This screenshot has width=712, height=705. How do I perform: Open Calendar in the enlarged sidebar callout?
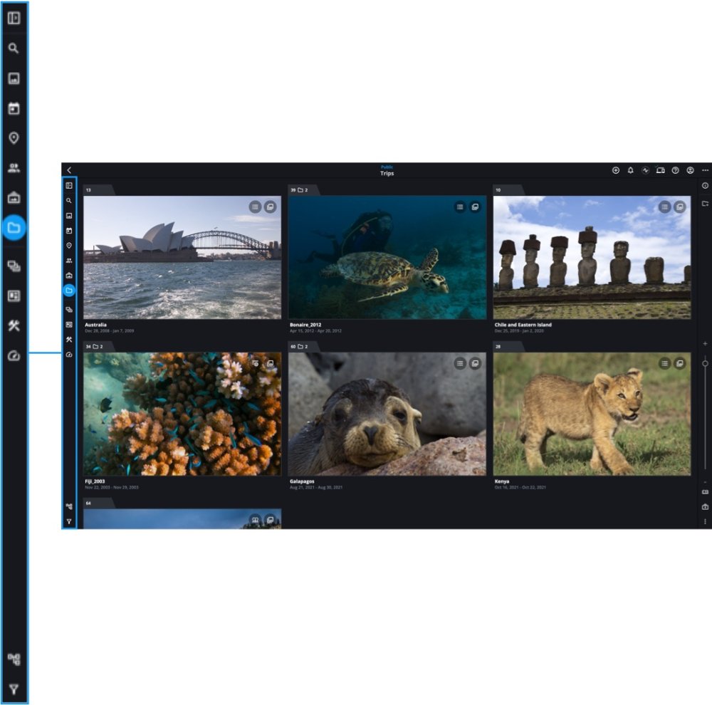[x=14, y=108]
